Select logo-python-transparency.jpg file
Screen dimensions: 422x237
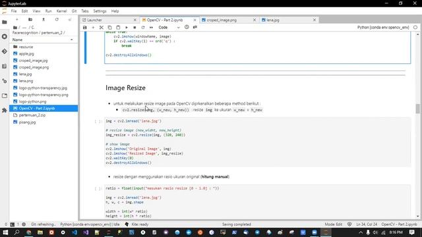click(x=44, y=88)
